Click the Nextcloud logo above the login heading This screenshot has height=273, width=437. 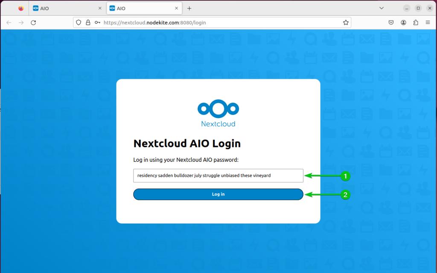click(x=218, y=112)
